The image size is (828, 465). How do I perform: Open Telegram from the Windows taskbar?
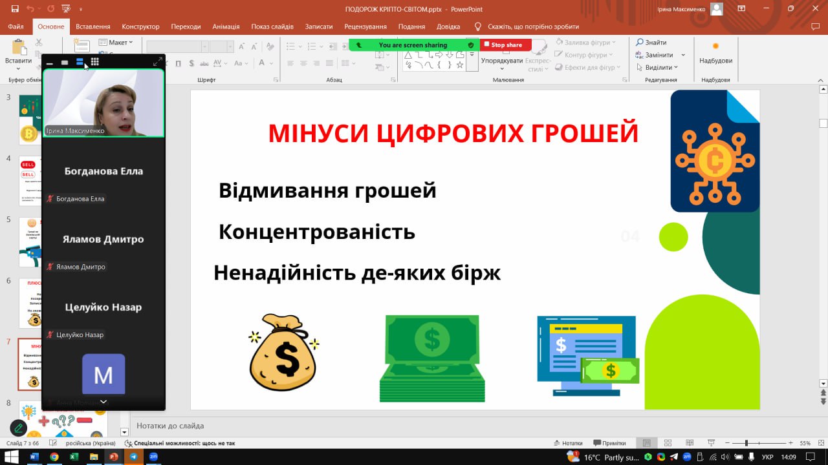click(134, 457)
